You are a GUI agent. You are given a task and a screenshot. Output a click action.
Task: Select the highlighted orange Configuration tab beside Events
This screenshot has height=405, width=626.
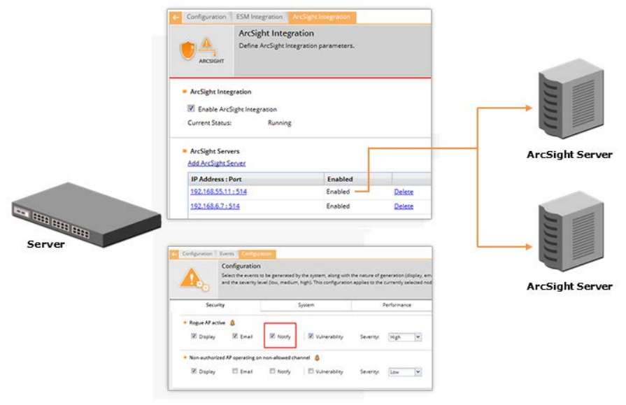coord(257,254)
